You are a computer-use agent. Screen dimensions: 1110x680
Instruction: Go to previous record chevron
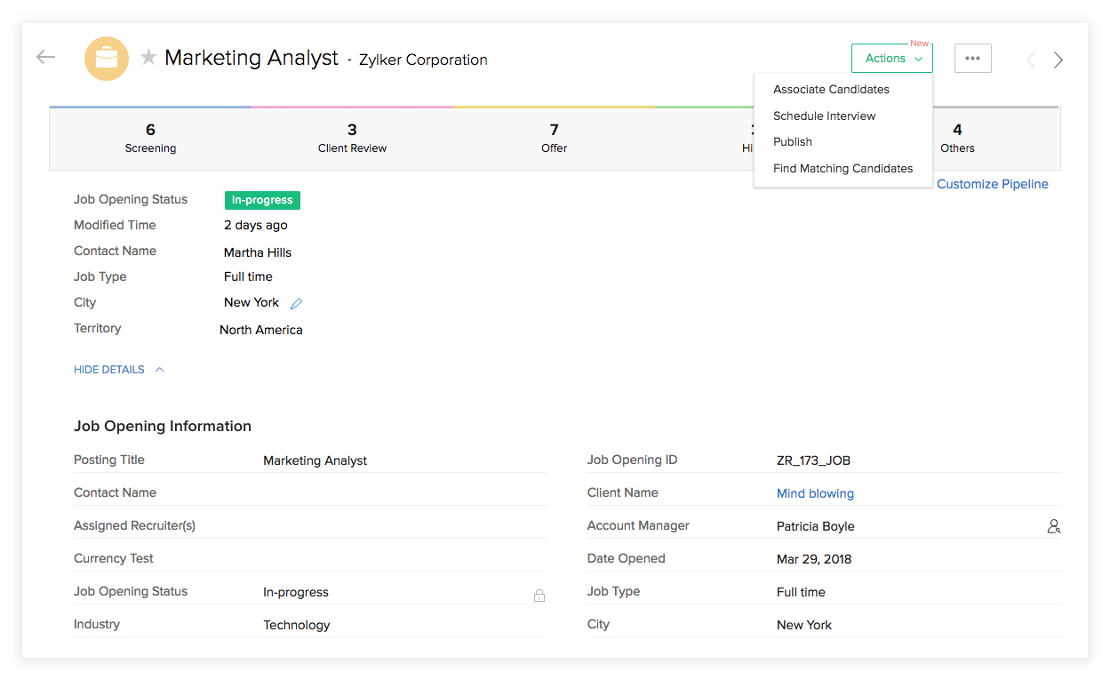pyautogui.click(x=1031, y=60)
